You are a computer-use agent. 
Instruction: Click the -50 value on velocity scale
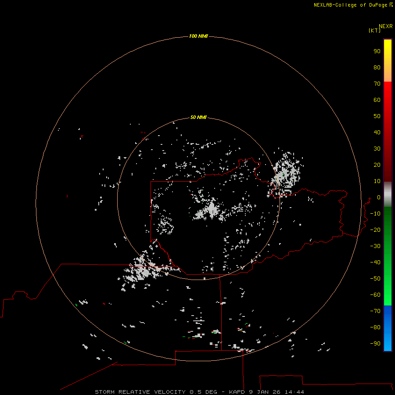click(375, 278)
